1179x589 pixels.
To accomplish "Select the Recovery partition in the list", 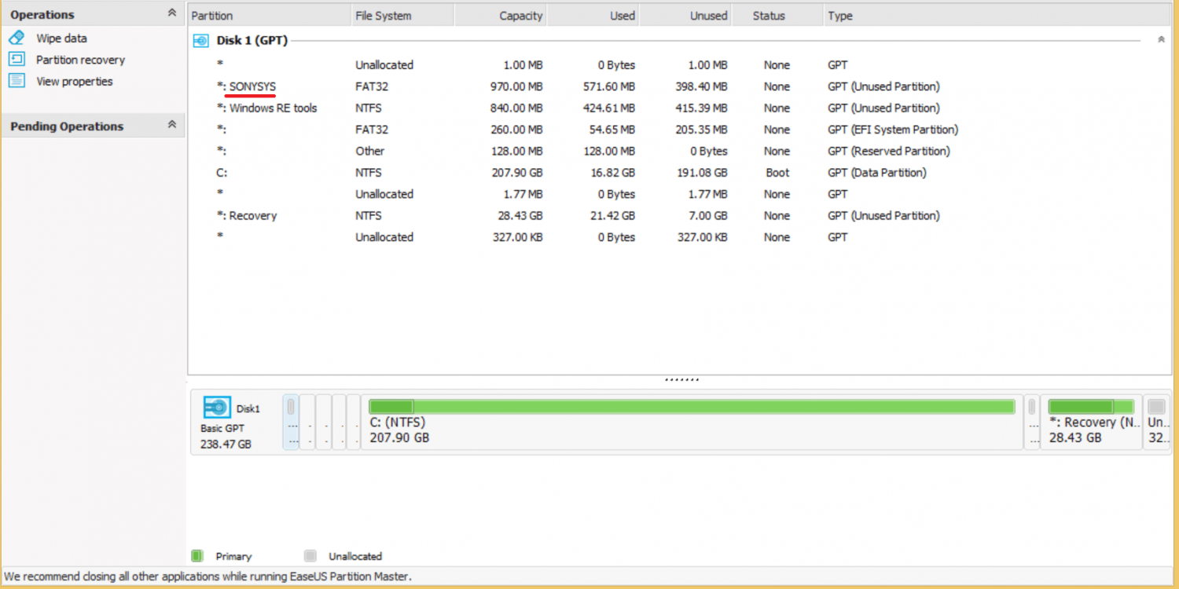I will pyautogui.click(x=252, y=215).
